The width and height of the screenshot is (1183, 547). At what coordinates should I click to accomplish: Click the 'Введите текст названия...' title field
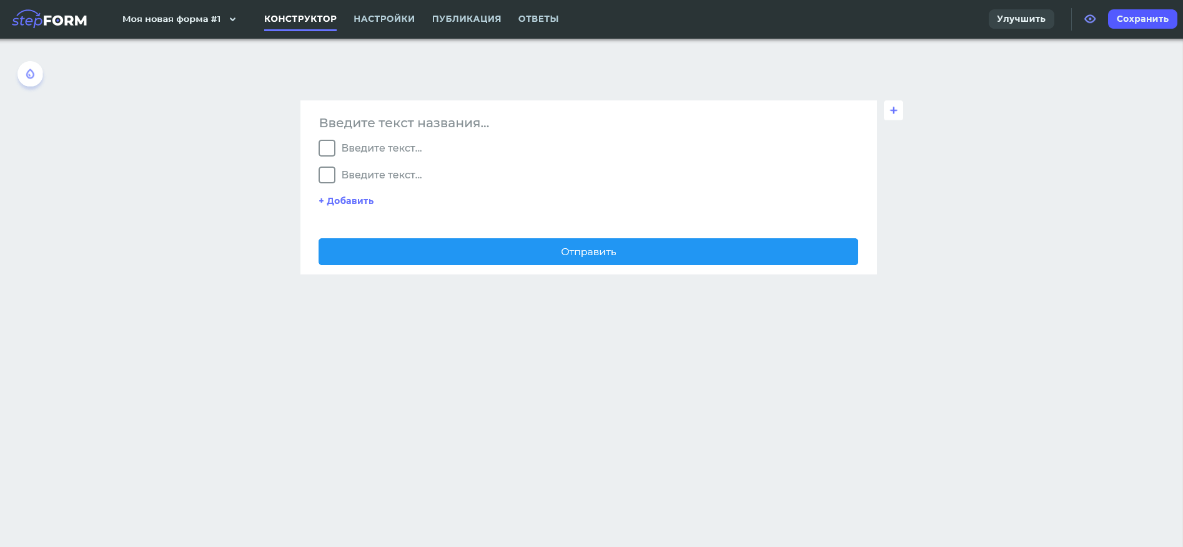click(x=404, y=123)
